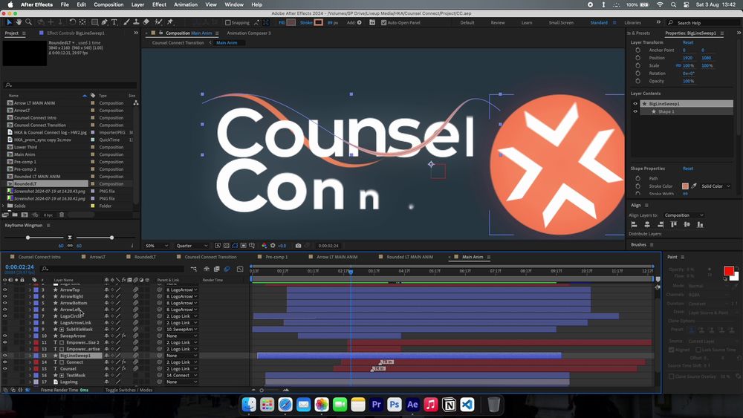The image size is (743, 418).
Task: Click the Align Left icon
Action: (634, 225)
